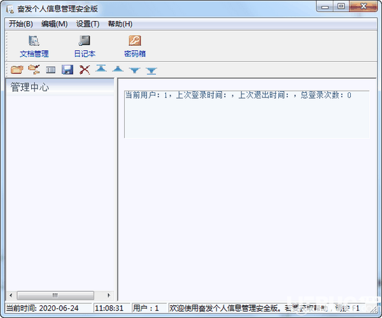This screenshot has width=382, height=318.
Task: Click the floppy disk save icon
Action: tap(67, 69)
